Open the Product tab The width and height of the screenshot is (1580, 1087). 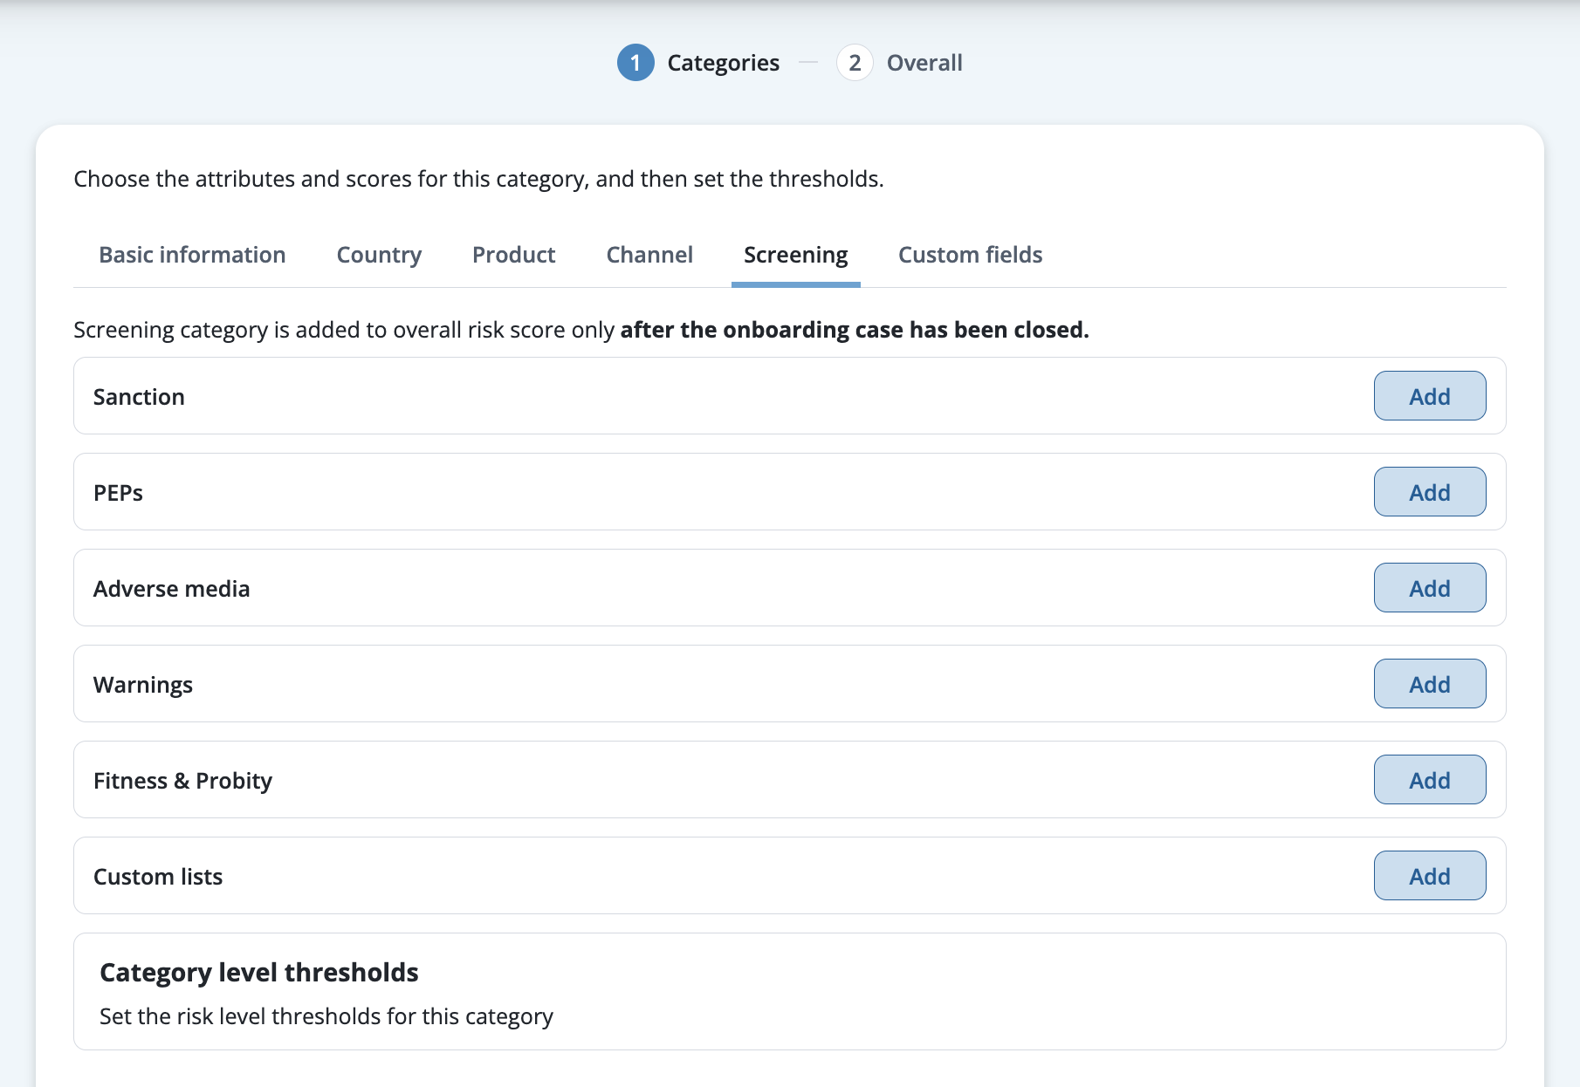[x=513, y=255]
